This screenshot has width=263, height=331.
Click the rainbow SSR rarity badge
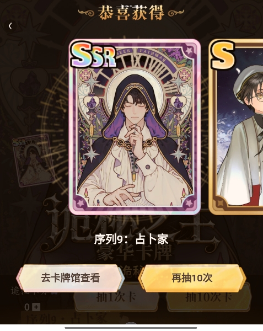click(x=93, y=55)
